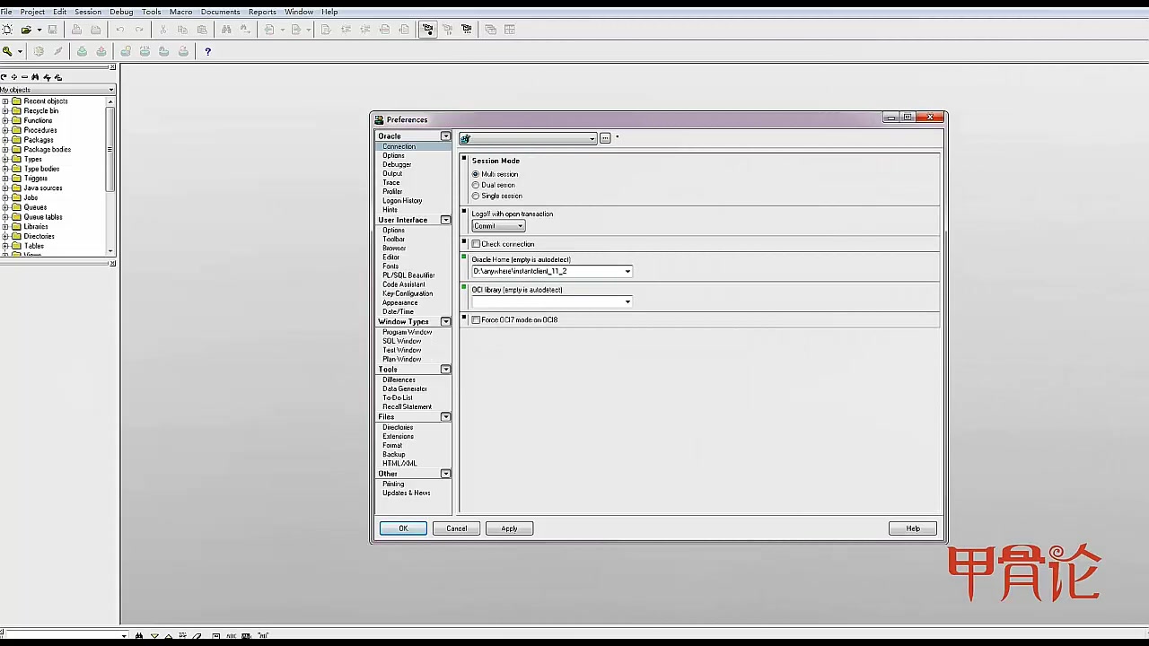
Task: Click the Log on key icon
Action: click(x=7, y=51)
